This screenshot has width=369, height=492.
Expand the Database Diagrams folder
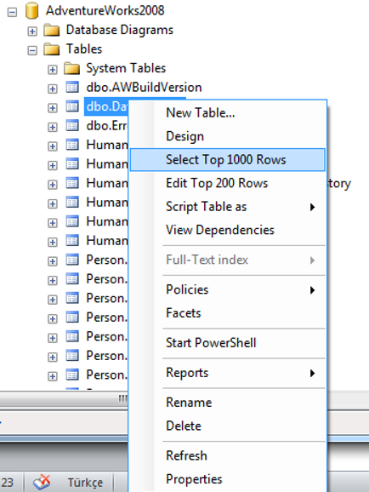(32, 31)
